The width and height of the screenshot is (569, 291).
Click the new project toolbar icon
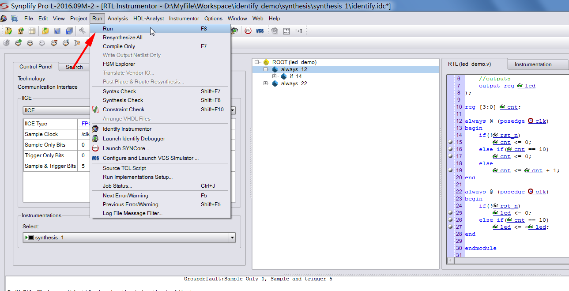(x=8, y=31)
